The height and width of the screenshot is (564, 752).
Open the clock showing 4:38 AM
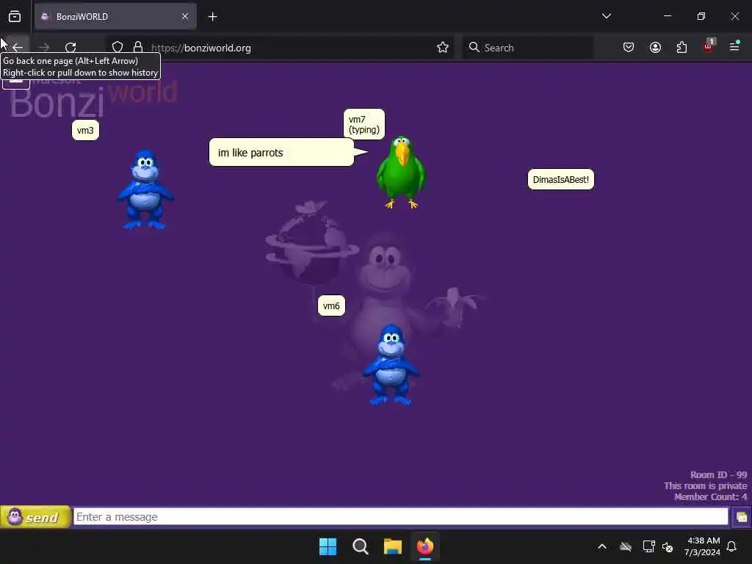(702, 546)
